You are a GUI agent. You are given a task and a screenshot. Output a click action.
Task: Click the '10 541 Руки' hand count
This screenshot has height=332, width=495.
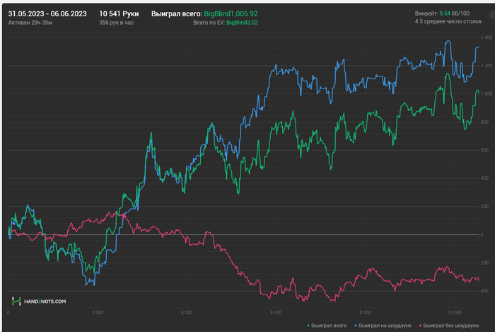click(119, 13)
